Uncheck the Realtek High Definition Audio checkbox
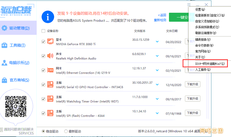 [x=43, y=56]
